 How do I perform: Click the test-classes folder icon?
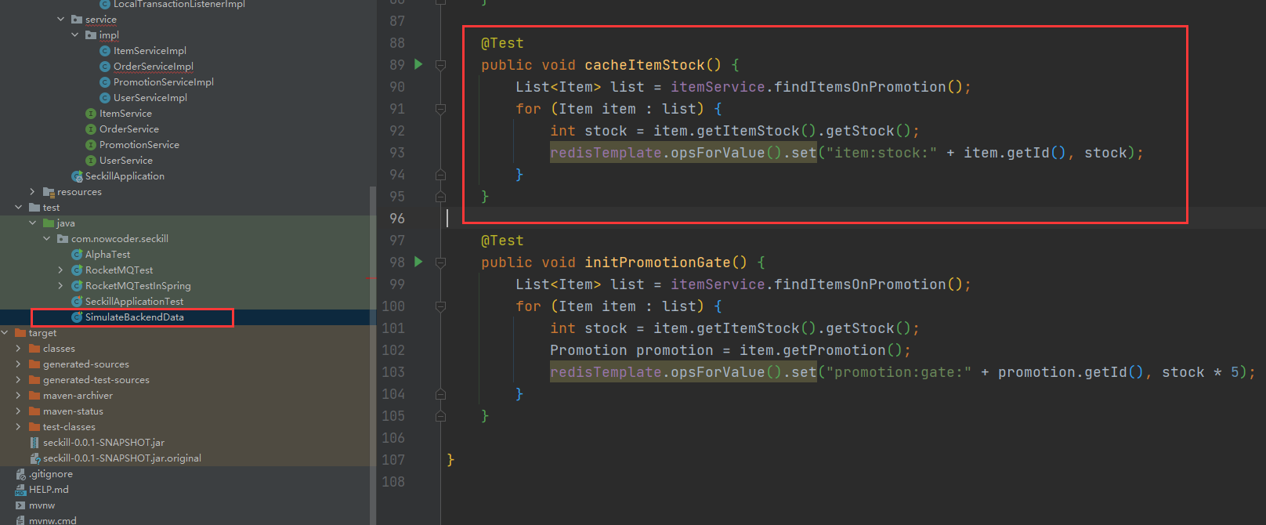tap(34, 427)
